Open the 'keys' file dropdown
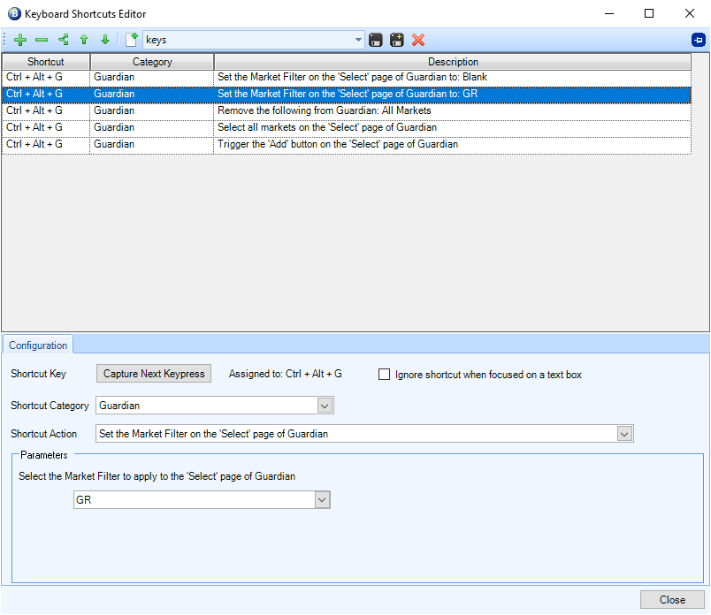The width and height of the screenshot is (711, 615). pos(358,40)
